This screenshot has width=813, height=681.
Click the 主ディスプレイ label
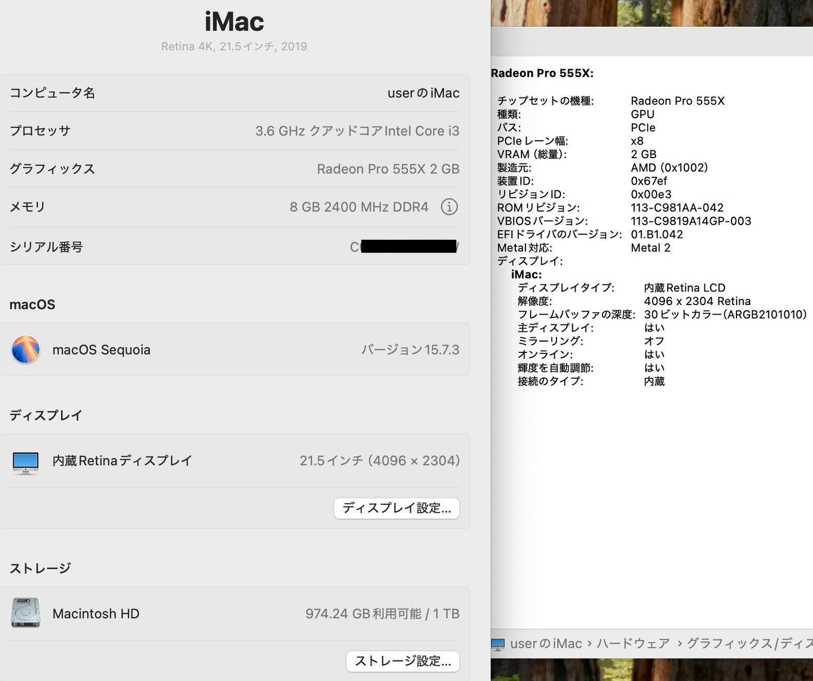[555, 328]
